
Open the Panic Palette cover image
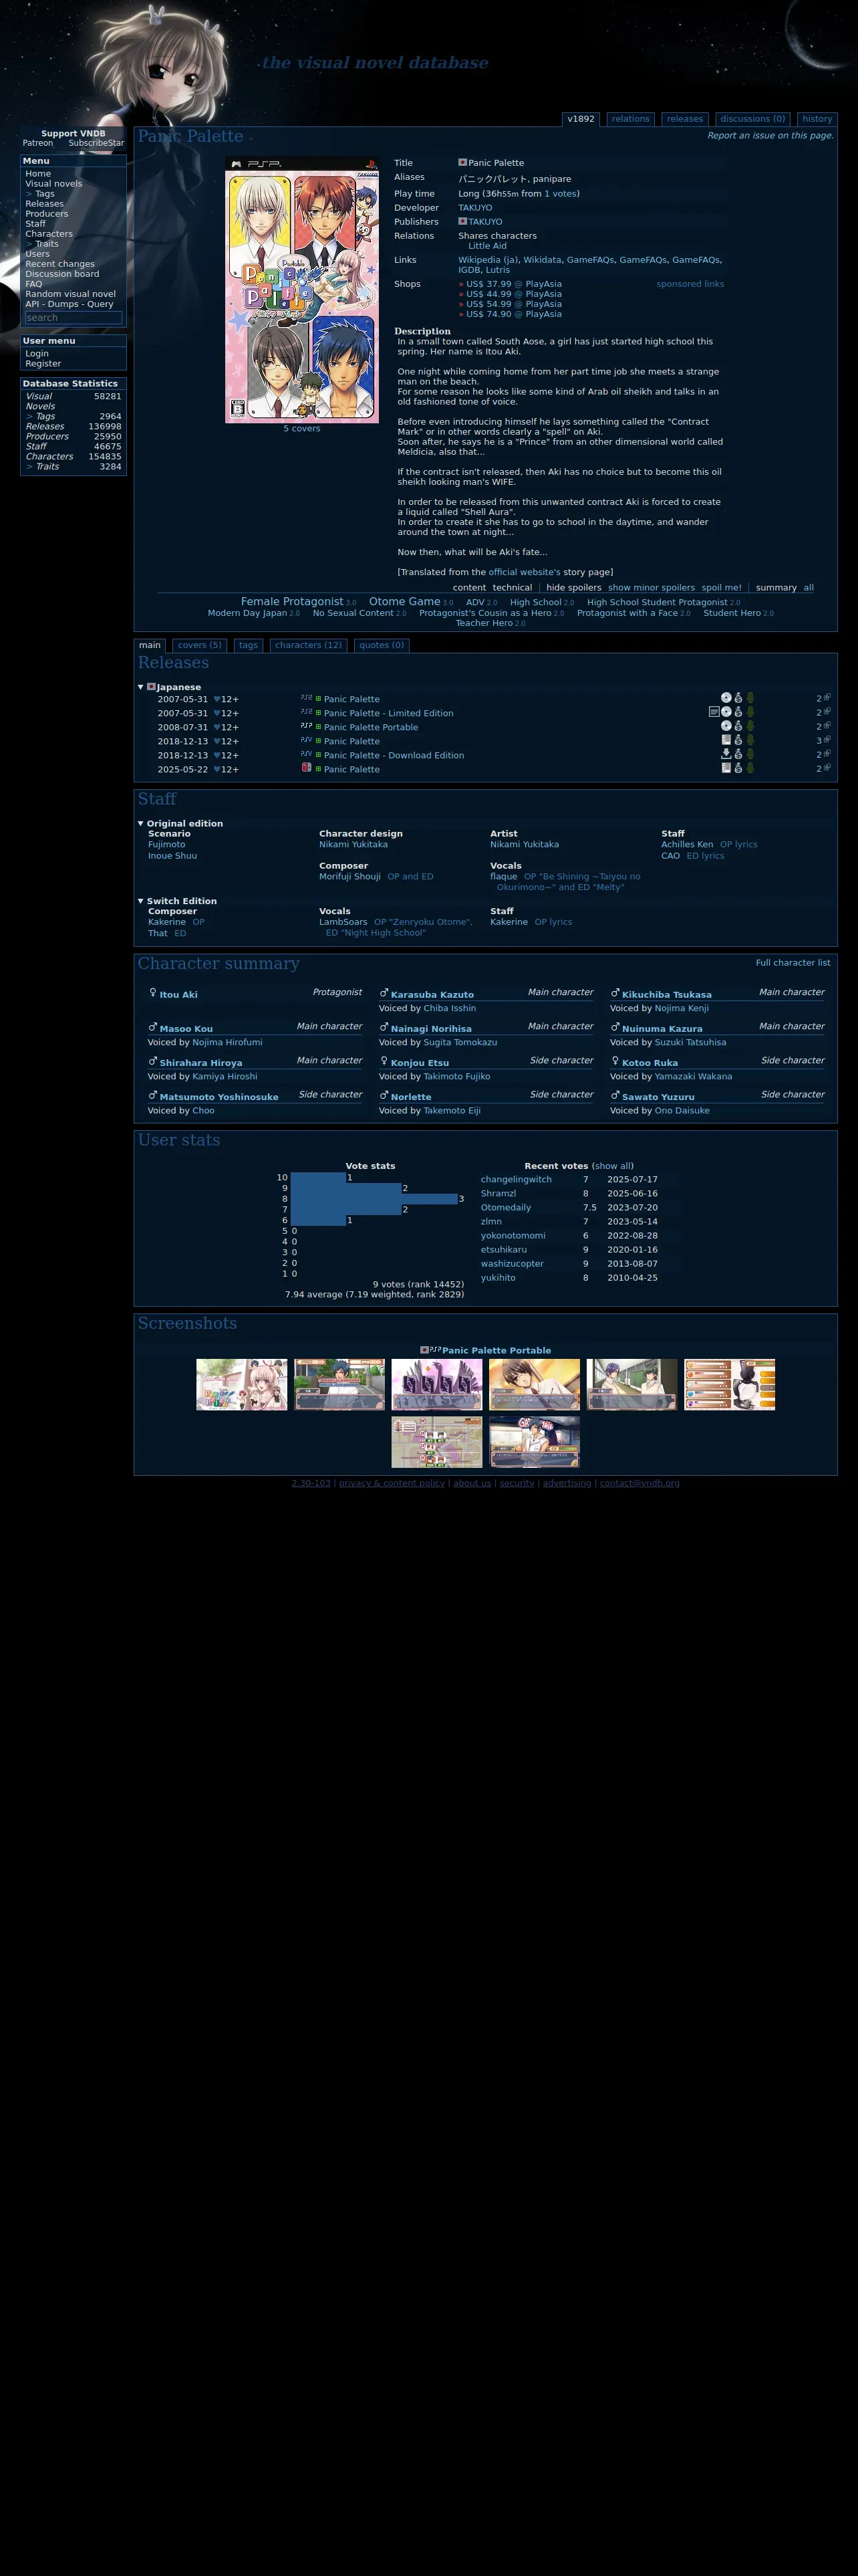(x=301, y=289)
